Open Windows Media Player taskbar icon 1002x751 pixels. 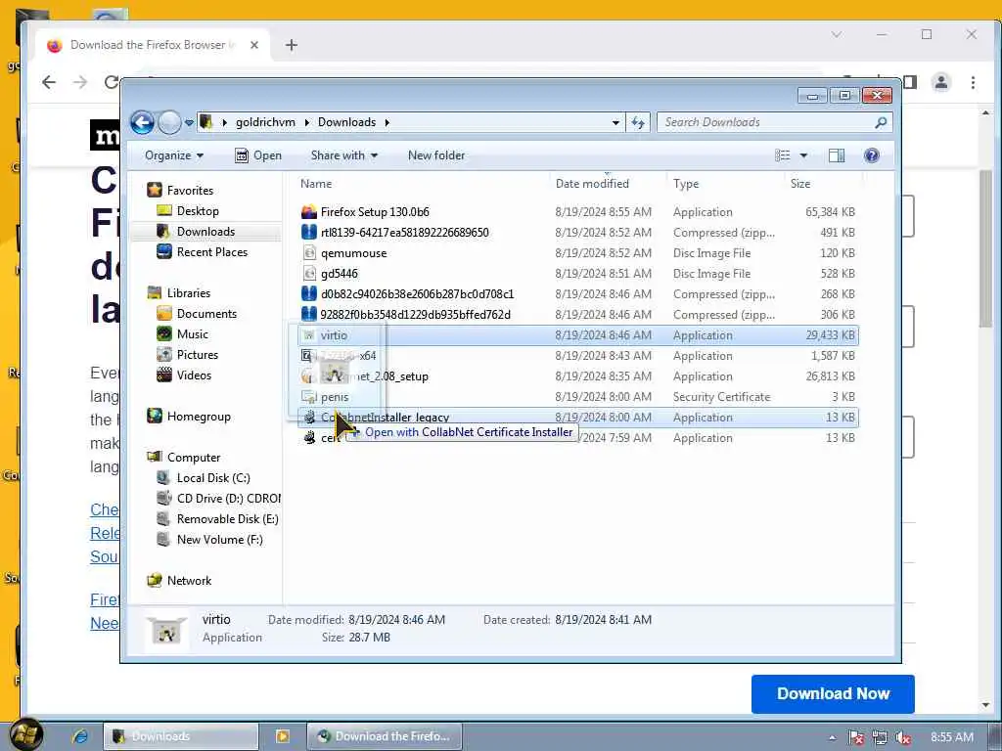pos(283,736)
